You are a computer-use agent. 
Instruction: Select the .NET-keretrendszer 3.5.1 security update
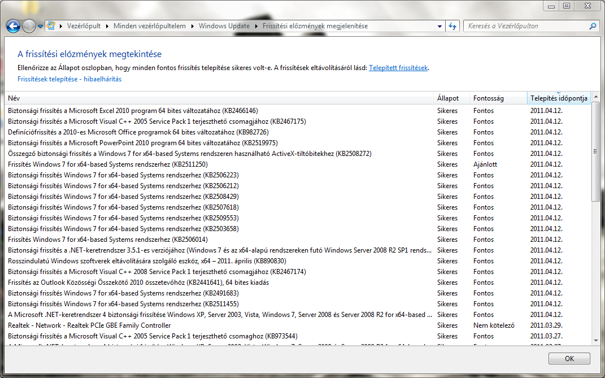pos(298,250)
